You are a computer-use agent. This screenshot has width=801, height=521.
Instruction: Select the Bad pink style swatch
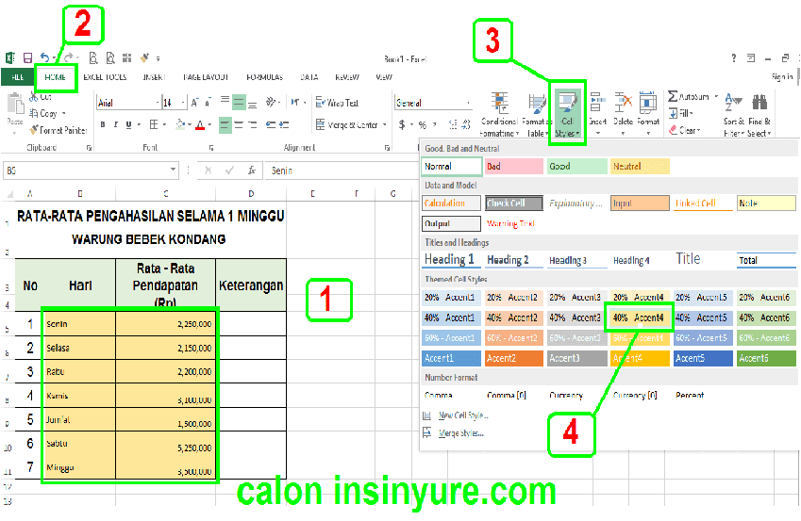point(514,167)
